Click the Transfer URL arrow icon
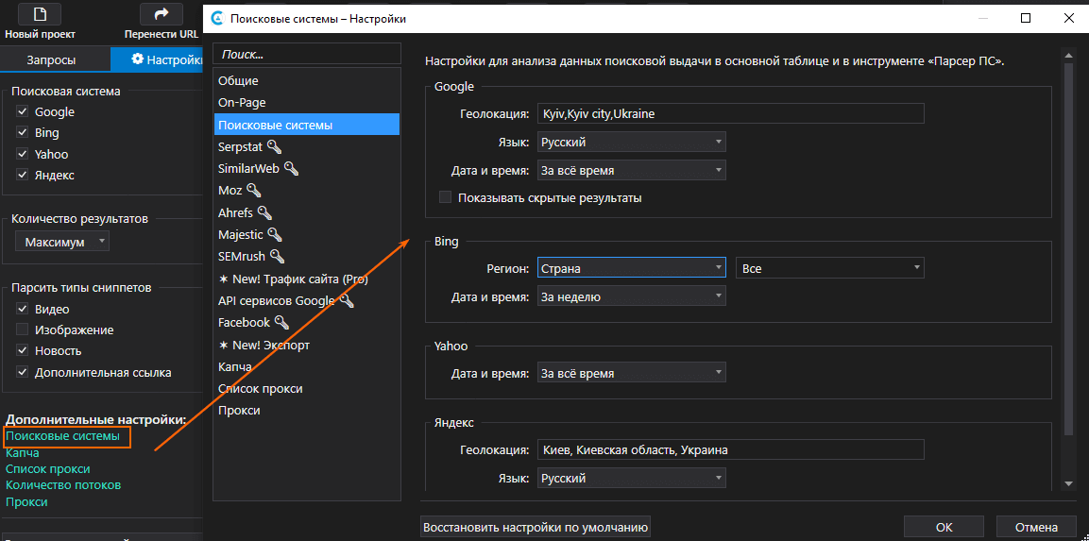The height and width of the screenshot is (541, 1089). (162, 14)
